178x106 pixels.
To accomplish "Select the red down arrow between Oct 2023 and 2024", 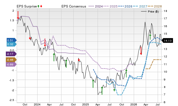I will click(30, 38).
